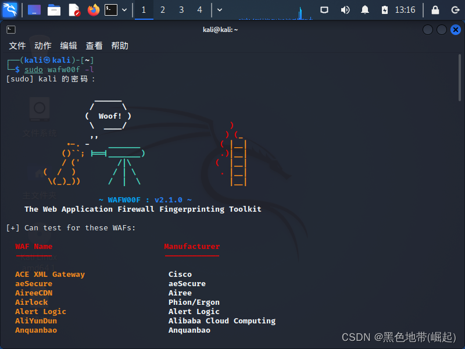The image size is (465, 349).
Task: Click the 'Airlock' entry
Action: click(31, 302)
